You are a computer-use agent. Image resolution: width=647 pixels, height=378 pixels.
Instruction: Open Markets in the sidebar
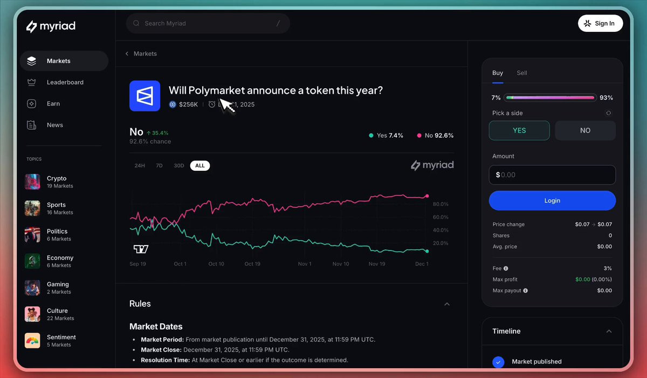click(64, 61)
